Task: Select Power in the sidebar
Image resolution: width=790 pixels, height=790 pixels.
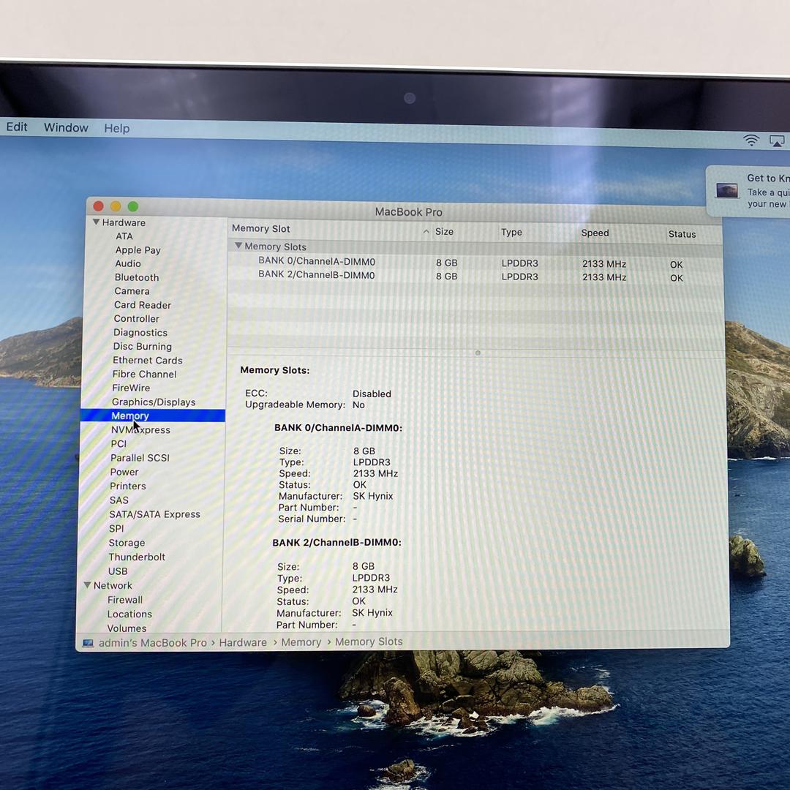Action: pyautogui.click(x=124, y=472)
